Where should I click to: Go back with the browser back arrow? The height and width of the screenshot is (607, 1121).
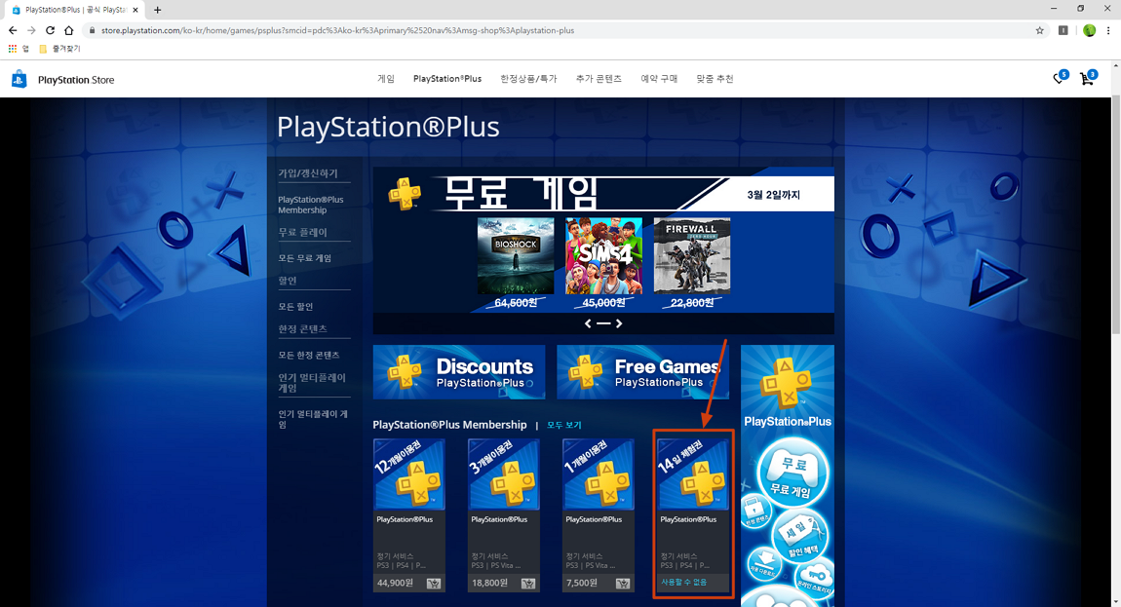click(12, 30)
